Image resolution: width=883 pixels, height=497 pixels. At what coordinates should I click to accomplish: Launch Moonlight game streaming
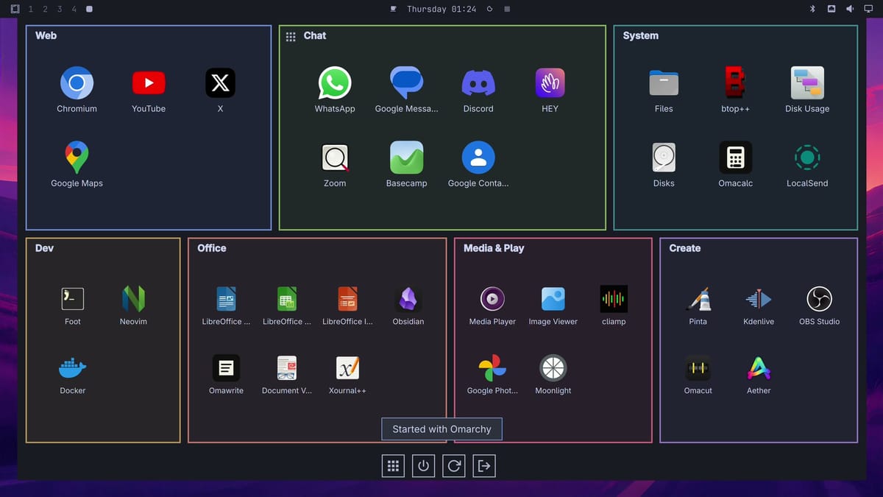(553, 367)
